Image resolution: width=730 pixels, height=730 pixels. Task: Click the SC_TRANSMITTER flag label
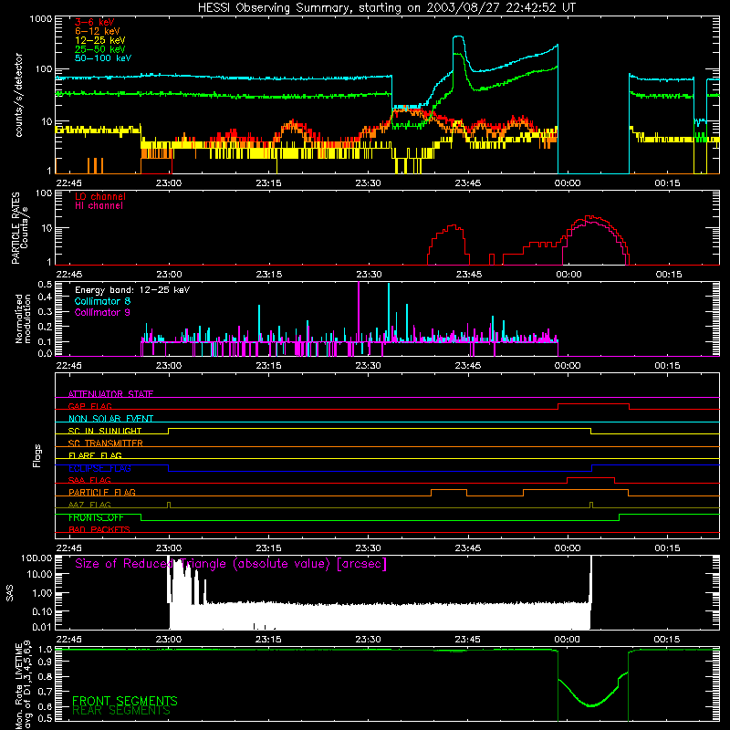[105, 443]
